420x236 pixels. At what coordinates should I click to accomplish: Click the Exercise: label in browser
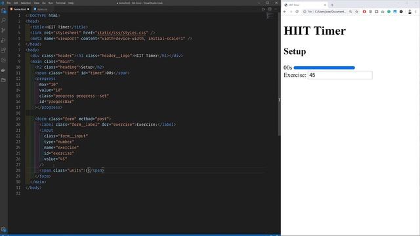[x=295, y=75]
